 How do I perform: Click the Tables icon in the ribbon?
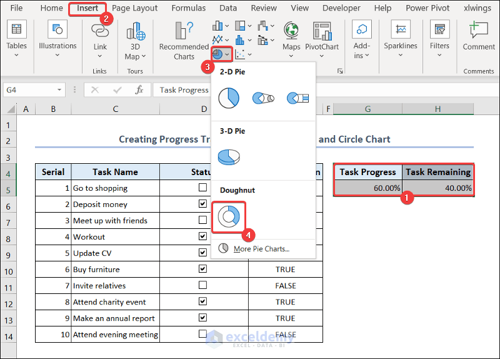pos(16,29)
